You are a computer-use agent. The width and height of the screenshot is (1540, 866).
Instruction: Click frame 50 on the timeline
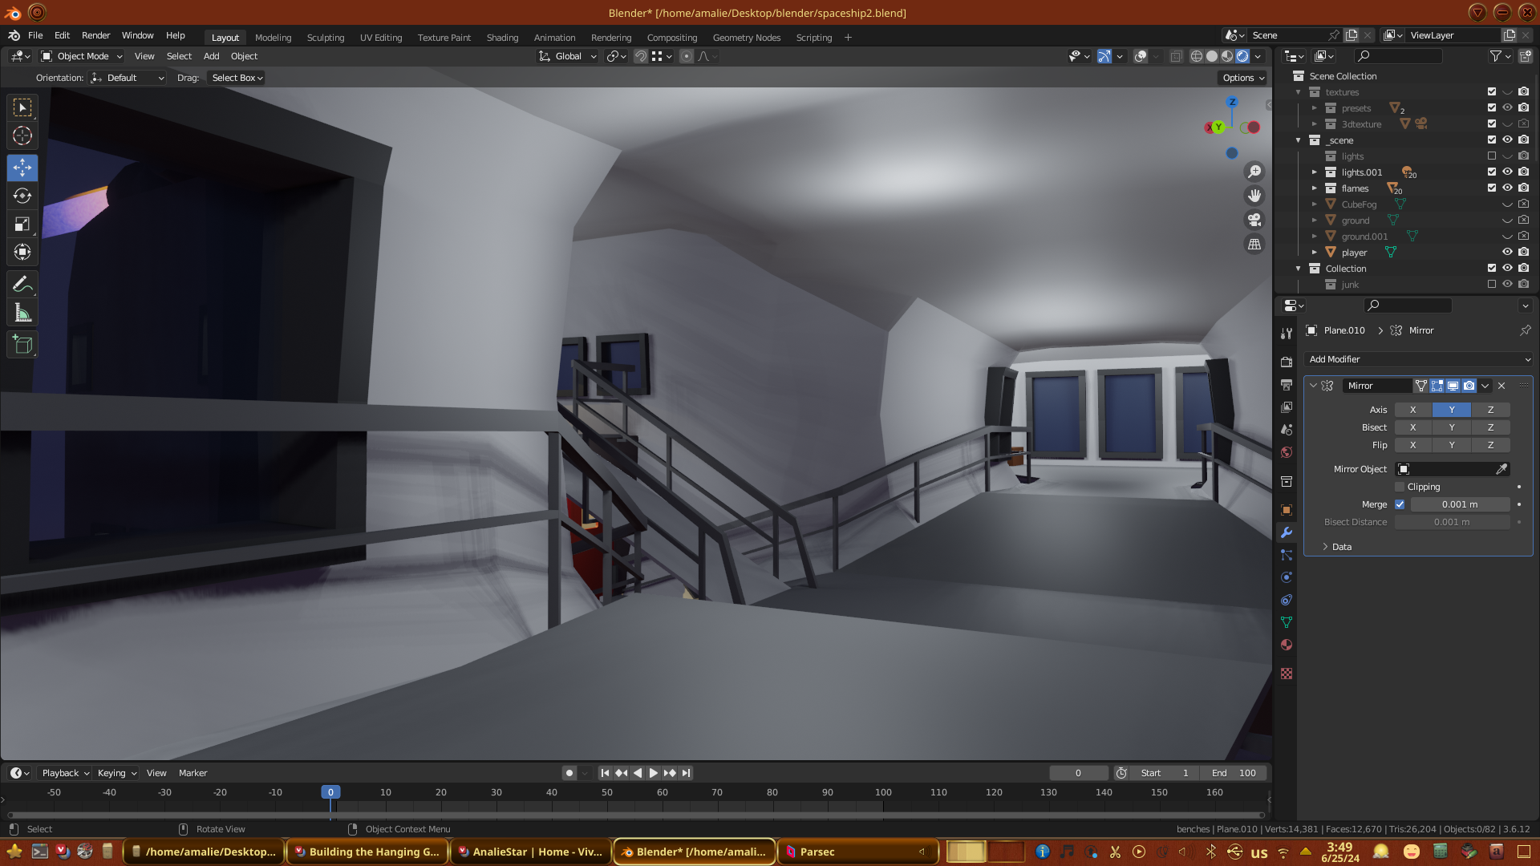point(607,792)
